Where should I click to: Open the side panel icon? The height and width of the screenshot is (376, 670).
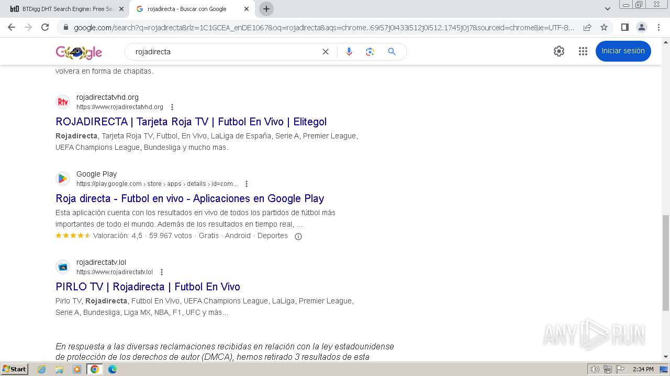tap(624, 28)
